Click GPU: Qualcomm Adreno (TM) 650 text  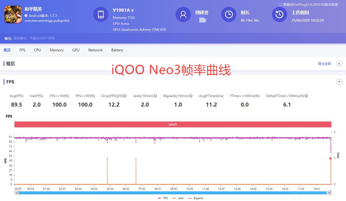[139, 29]
